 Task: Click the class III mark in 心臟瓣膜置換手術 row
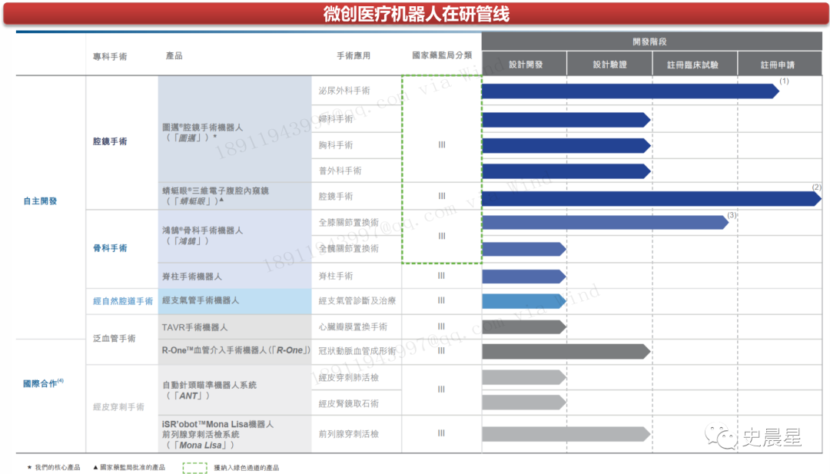point(441,326)
